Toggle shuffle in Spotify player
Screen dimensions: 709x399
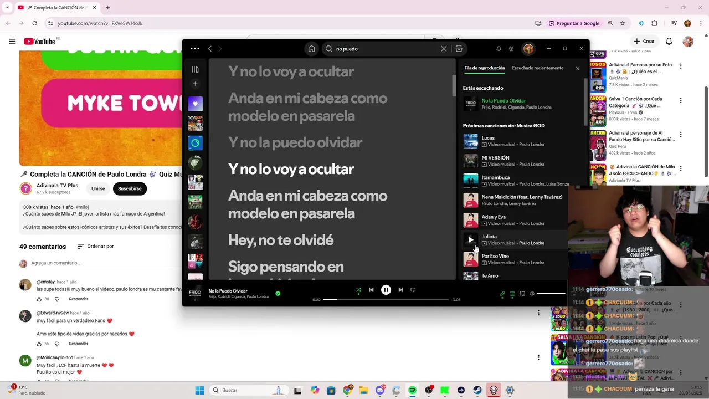pos(358,290)
